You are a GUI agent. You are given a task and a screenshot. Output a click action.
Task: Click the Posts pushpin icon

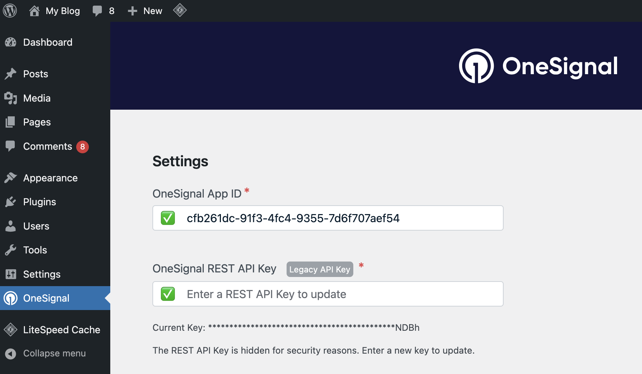coord(11,74)
